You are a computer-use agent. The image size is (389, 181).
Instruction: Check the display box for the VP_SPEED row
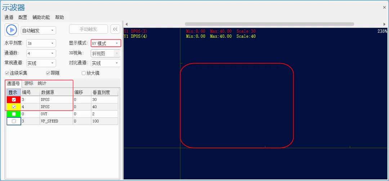click(14, 121)
